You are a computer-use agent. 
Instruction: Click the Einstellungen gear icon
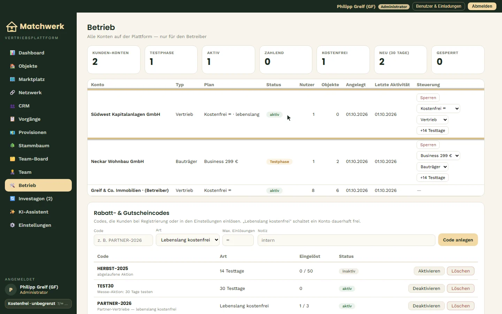[x=13, y=225]
